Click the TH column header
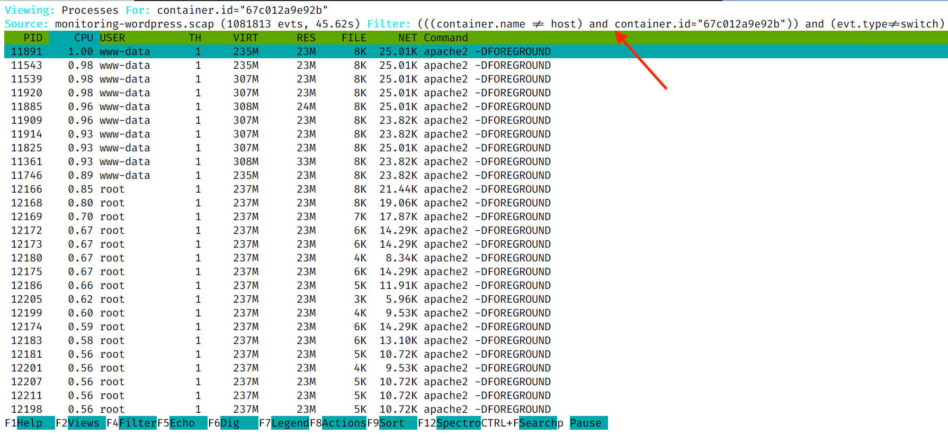This screenshot has width=948, height=435. (195, 38)
